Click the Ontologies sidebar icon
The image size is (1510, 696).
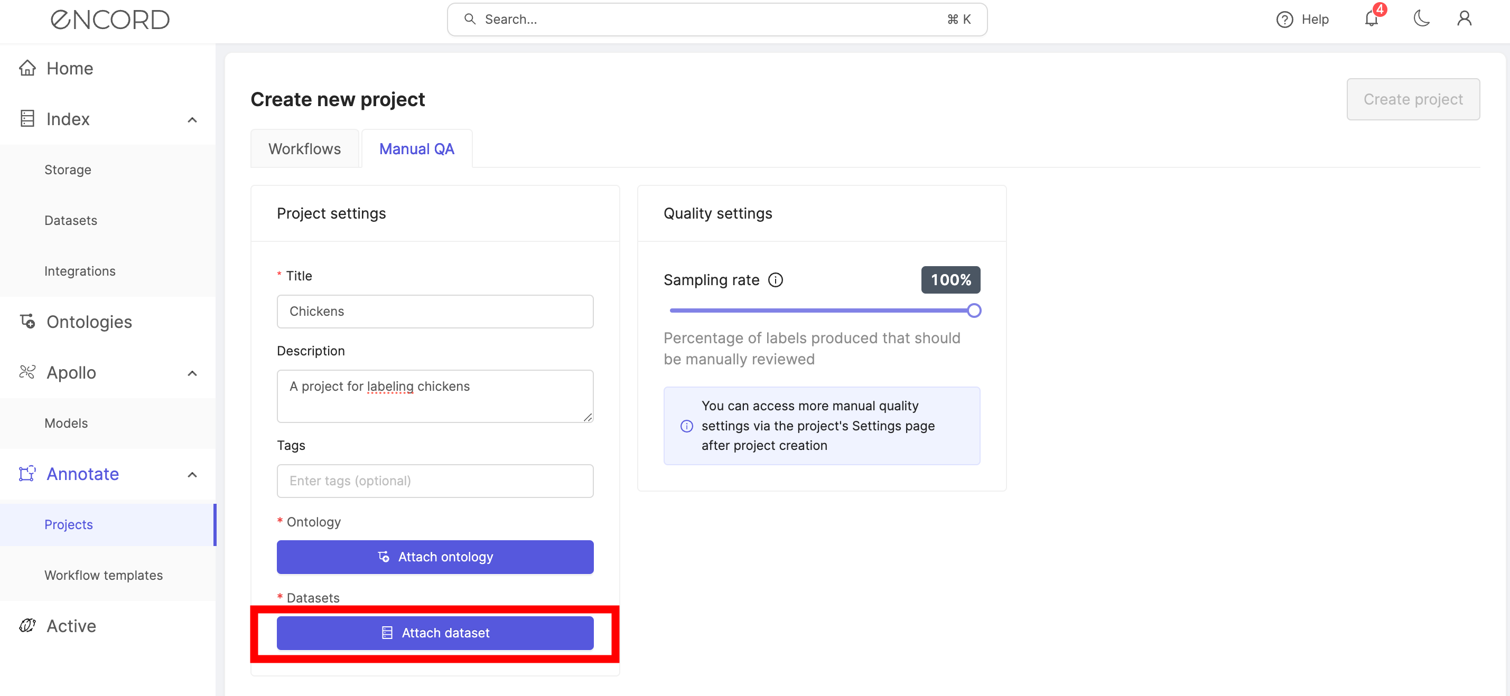coord(27,321)
